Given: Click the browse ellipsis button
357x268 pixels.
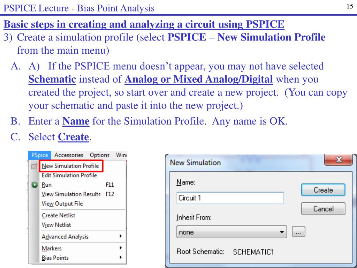Looking at the screenshot, I should (298, 232).
